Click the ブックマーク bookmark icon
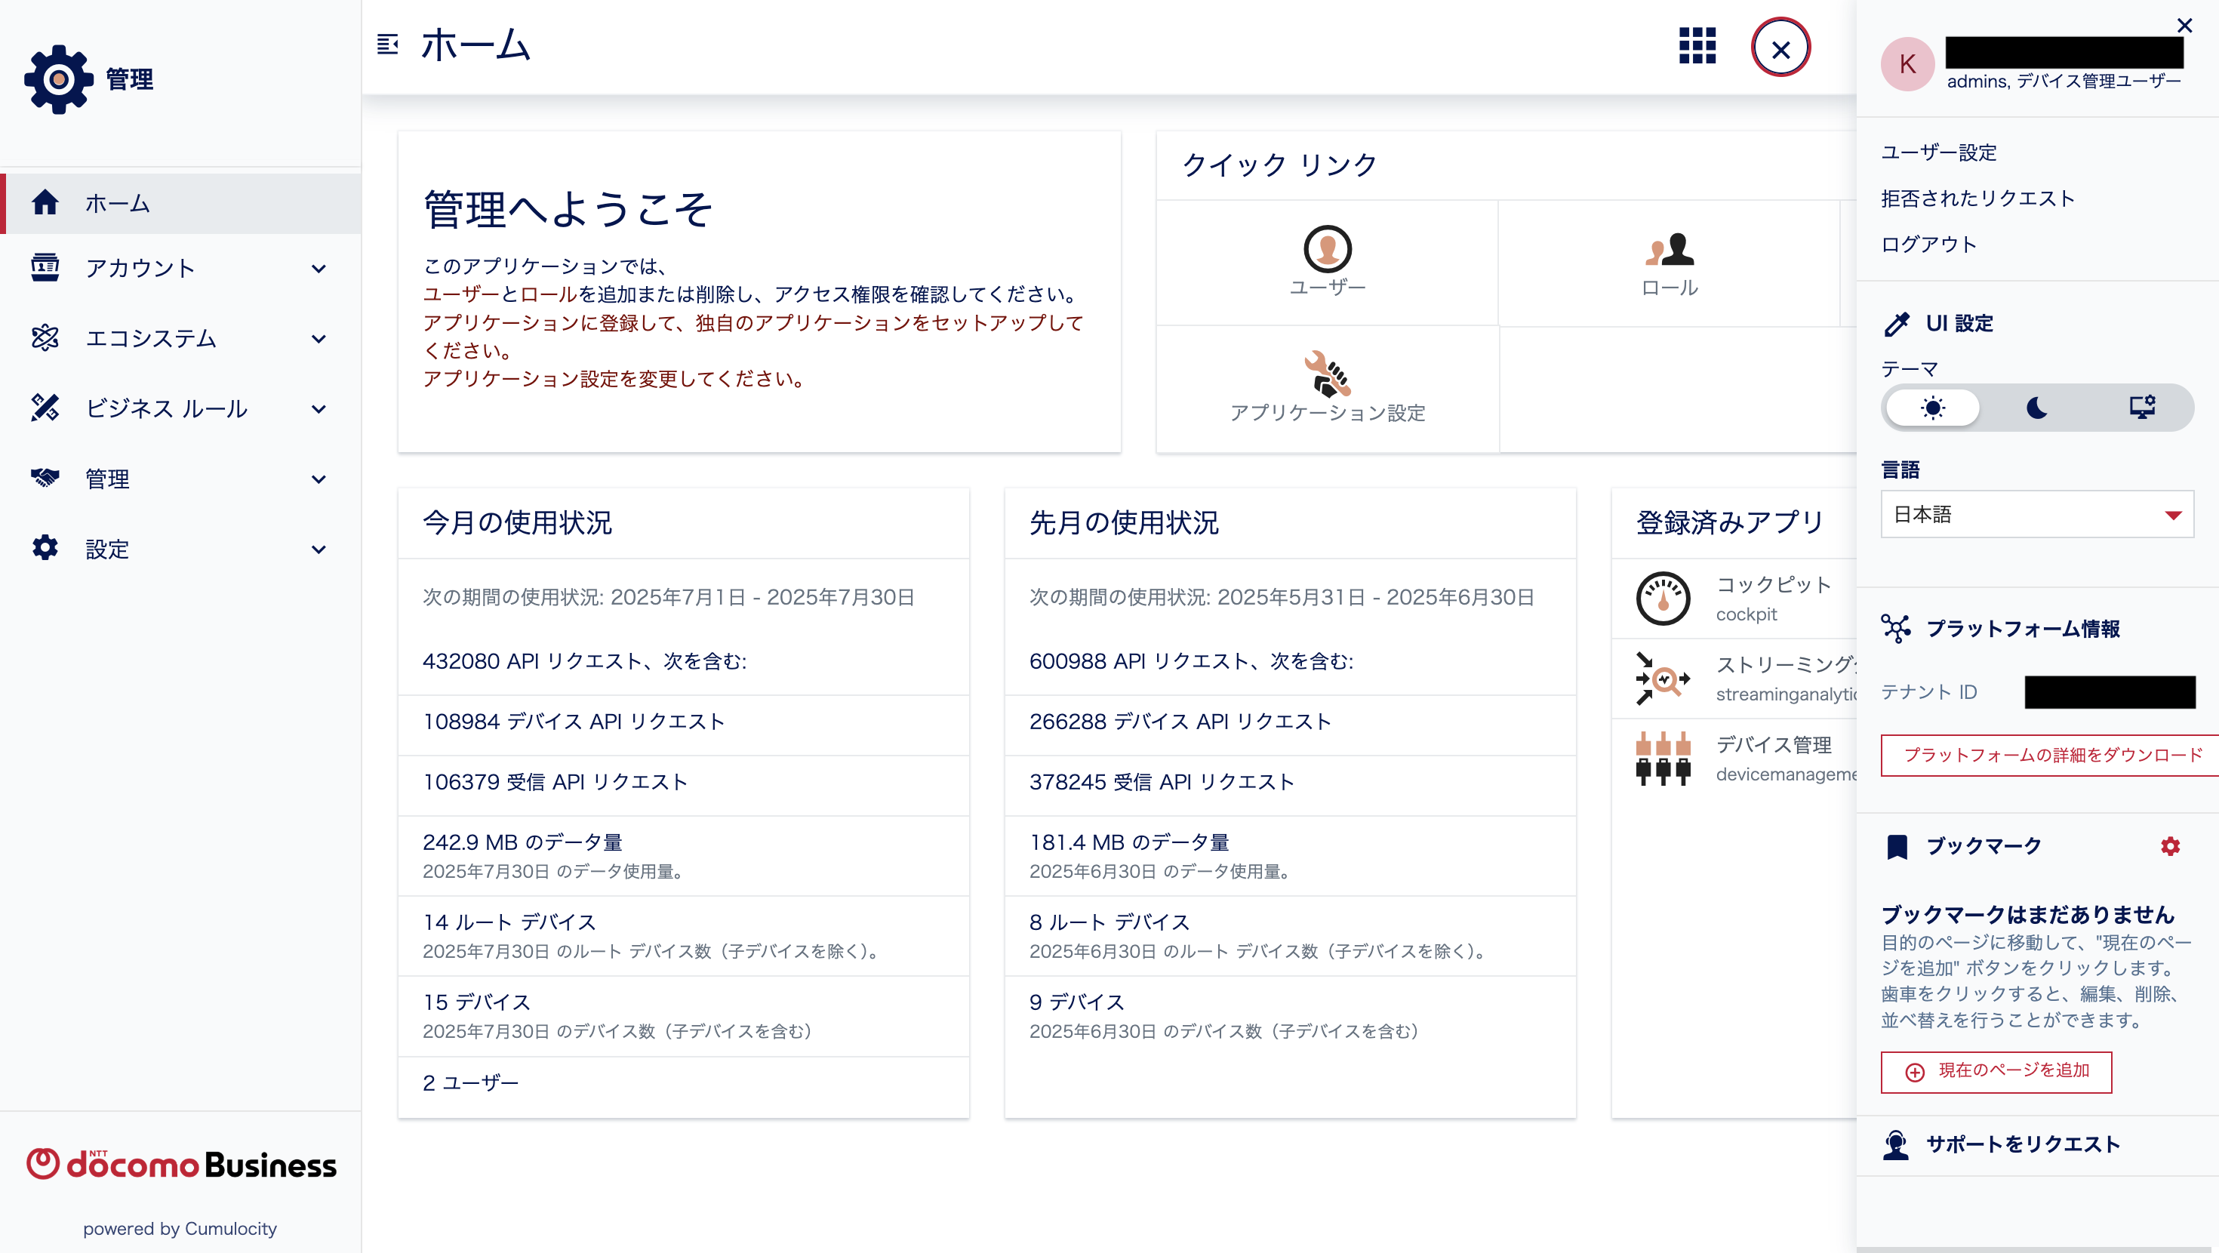The height and width of the screenshot is (1253, 2219). tap(1897, 846)
